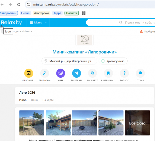
Task: Leave a review via Отзыв icon
Action: coord(140,73)
